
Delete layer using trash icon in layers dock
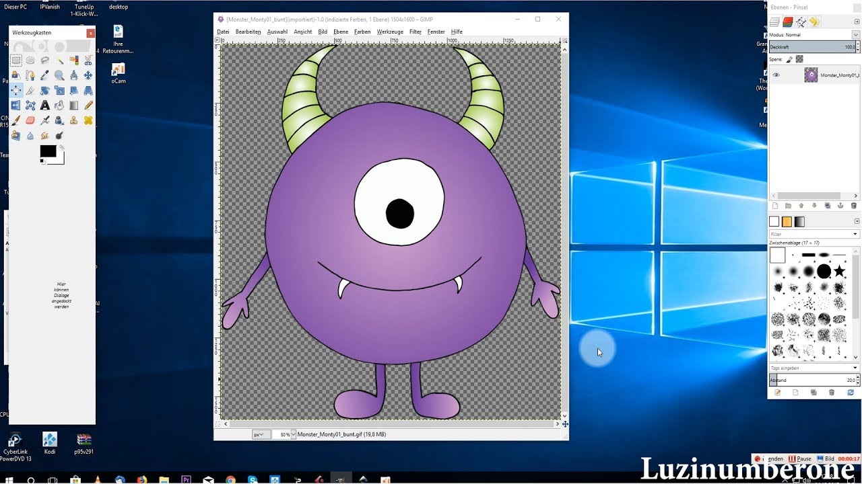854,206
